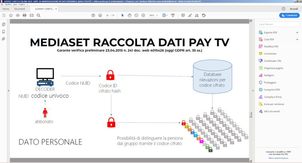Open the Modifica menu
302x163 pixels.
tap(8, 4)
